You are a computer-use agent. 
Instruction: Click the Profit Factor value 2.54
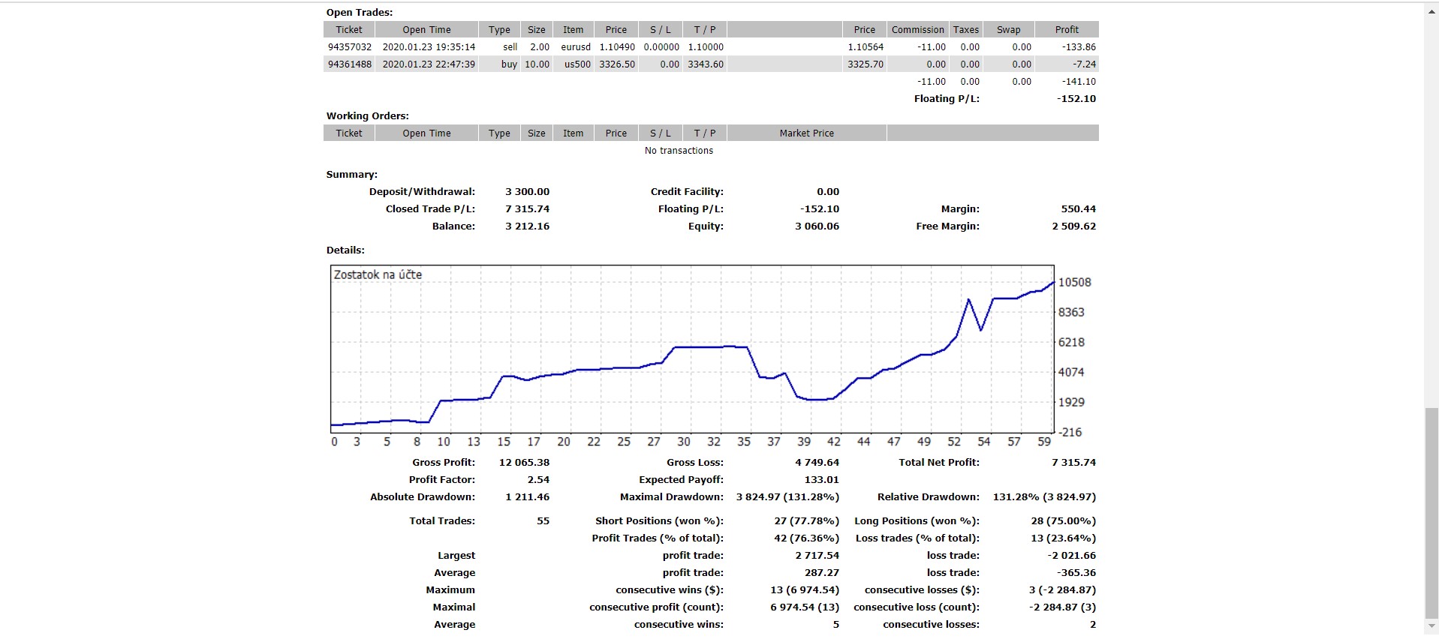[x=537, y=480]
